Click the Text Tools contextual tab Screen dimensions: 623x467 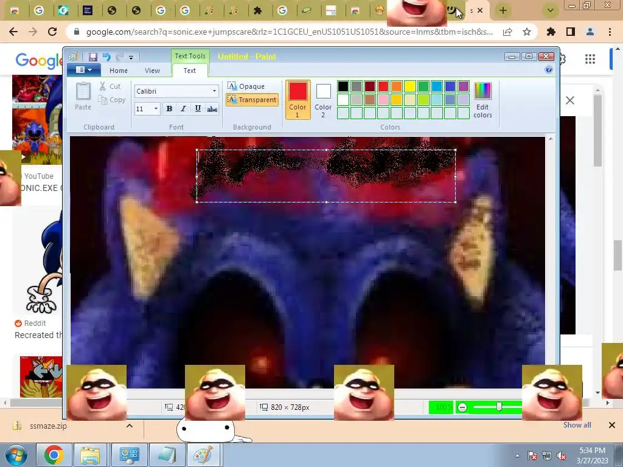click(190, 56)
